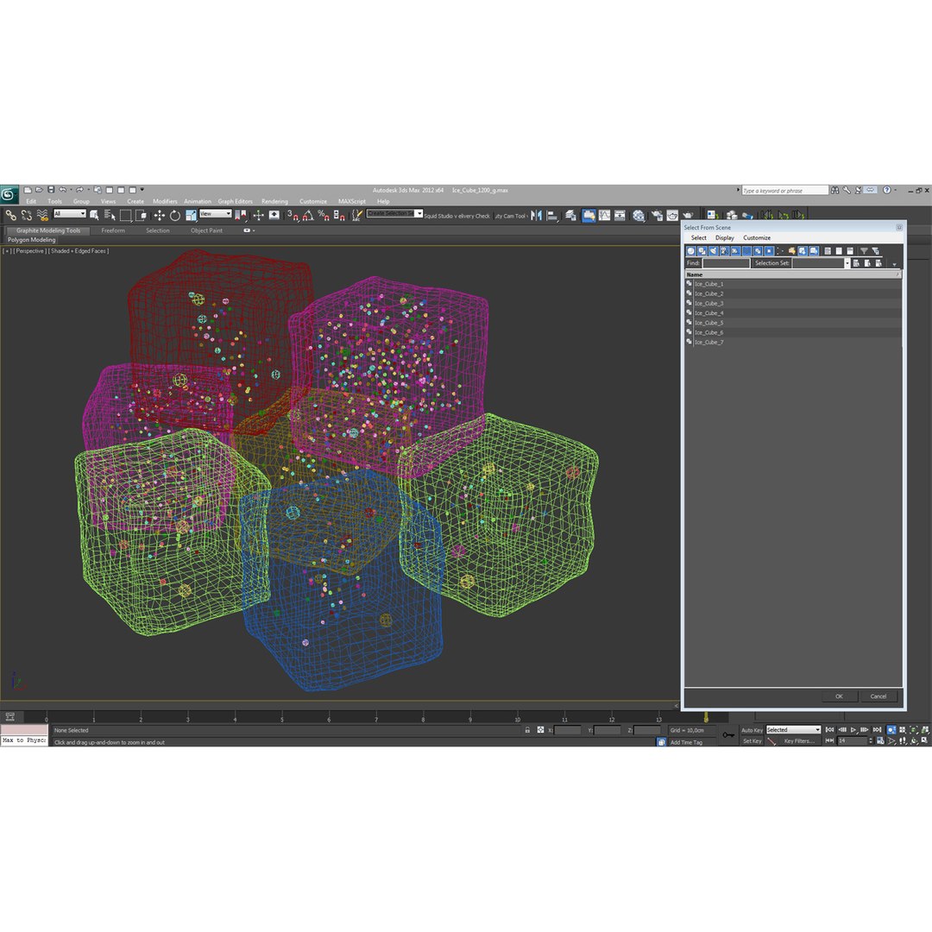
Task: Open Key Filters button
Action: (799, 741)
